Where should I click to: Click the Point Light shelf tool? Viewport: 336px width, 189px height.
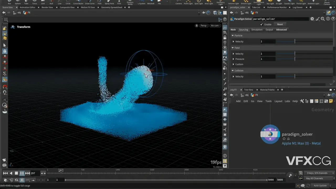click(x=188, y=2)
